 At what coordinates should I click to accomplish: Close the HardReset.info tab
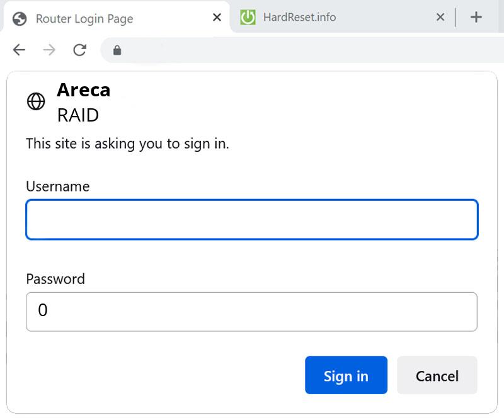pyautogui.click(x=440, y=18)
